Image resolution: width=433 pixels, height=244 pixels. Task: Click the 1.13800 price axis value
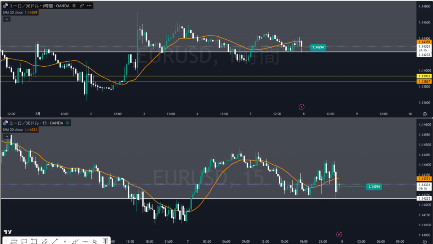click(424, 87)
